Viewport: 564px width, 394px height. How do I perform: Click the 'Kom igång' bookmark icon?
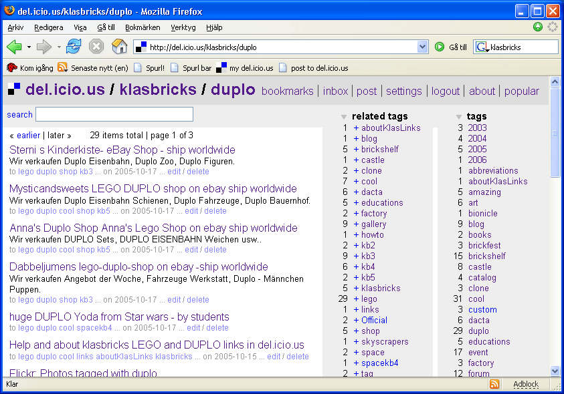pos(11,67)
